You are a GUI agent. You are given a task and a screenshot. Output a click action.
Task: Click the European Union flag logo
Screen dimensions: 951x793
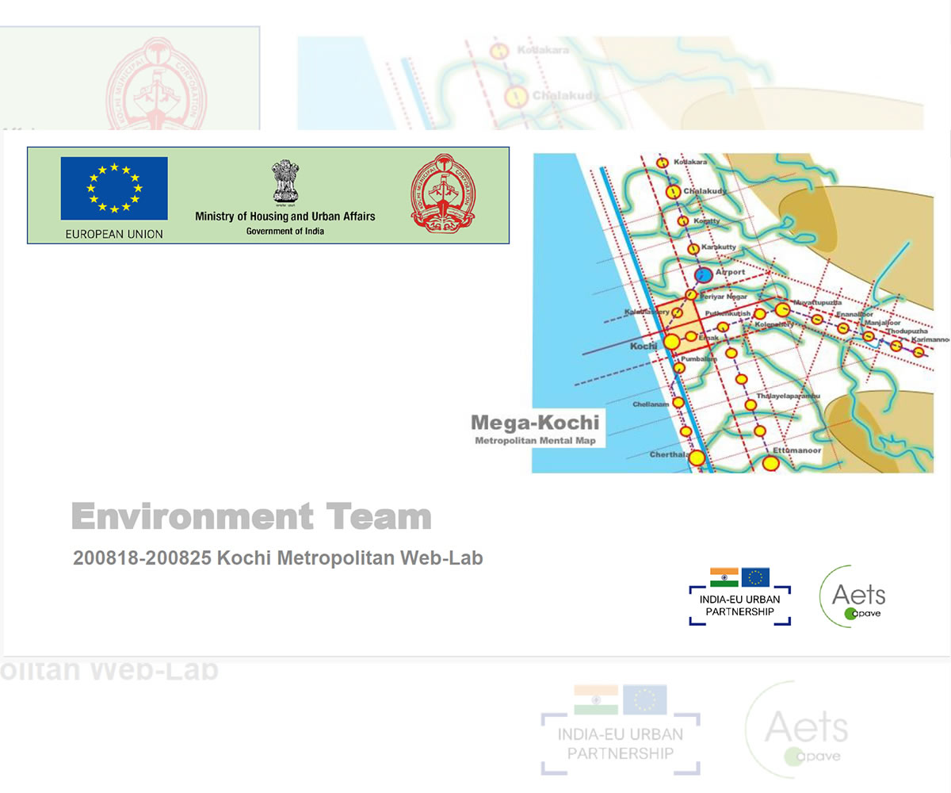114,188
